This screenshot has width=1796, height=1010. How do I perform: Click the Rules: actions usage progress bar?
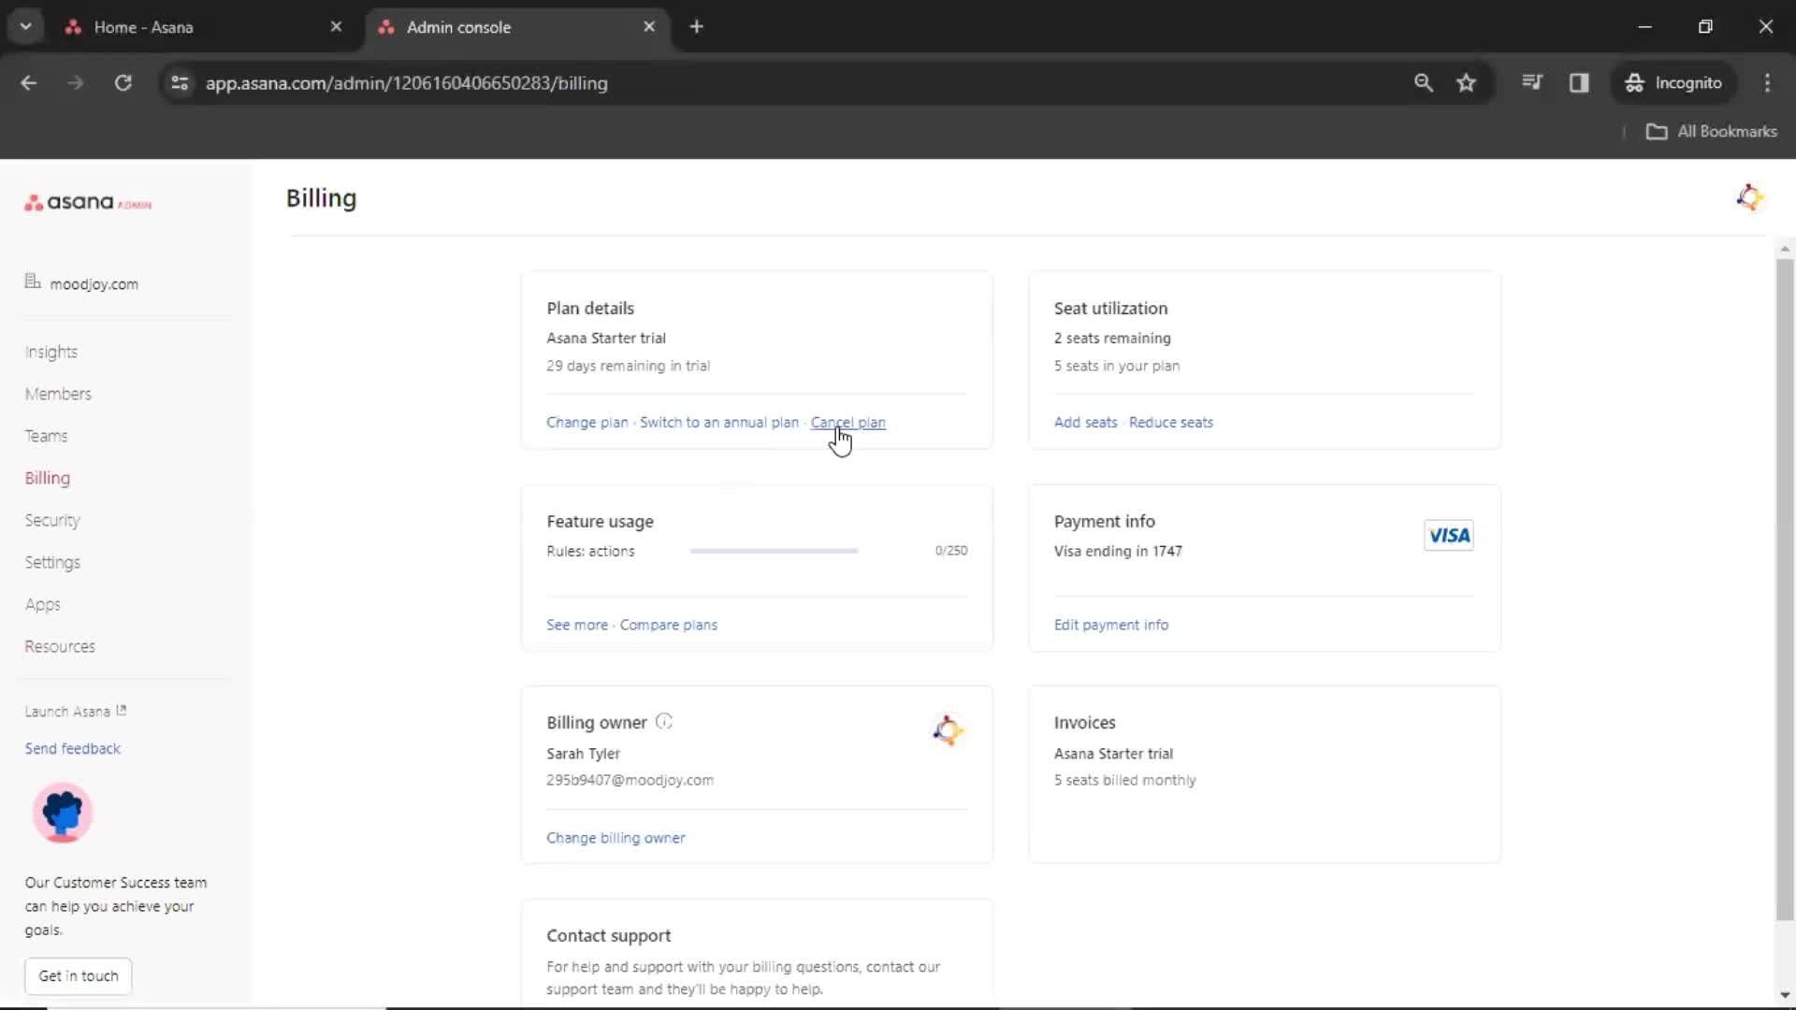pyautogui.click(x=774, y=551)
